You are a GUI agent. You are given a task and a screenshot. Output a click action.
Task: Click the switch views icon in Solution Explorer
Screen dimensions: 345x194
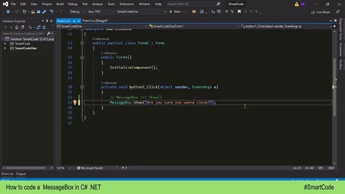click(23, 27)
